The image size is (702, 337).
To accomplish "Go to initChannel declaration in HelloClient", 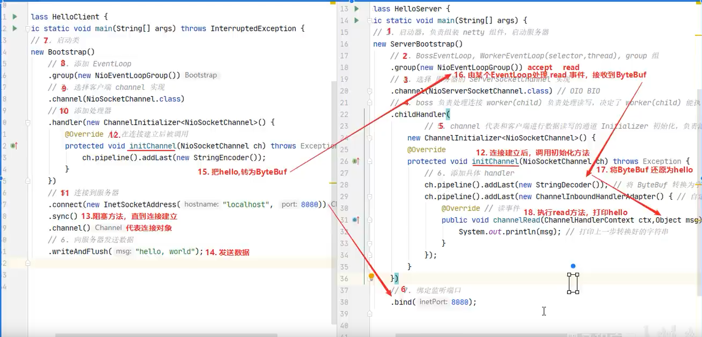I will (x=152, y=146).
